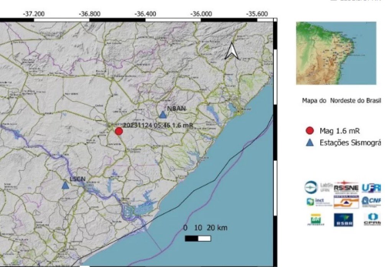This screenshot has height=267, width=385.
Task: Click the 'LSCN' station label
Action: pyautogui.click(x=77, y=179)
